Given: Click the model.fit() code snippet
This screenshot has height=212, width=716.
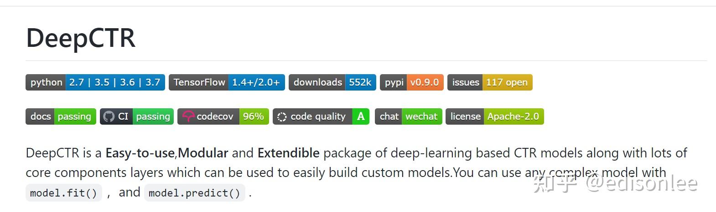Looking at the screenshot, I should point(63,193).
